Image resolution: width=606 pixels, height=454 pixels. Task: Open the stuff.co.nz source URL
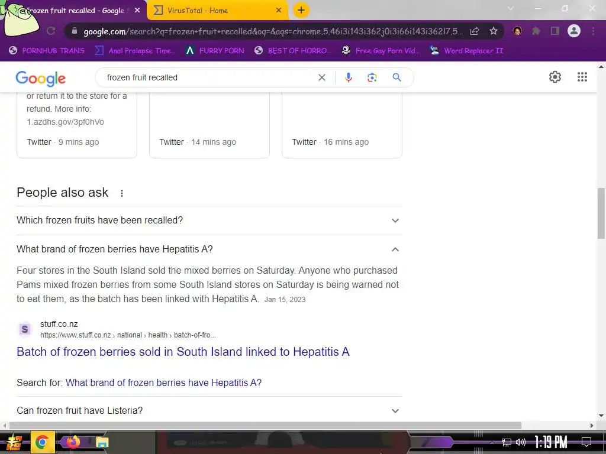point(128,335)
